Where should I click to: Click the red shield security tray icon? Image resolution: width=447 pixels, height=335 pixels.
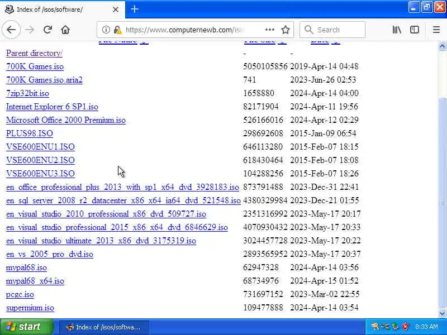(406, 327)
